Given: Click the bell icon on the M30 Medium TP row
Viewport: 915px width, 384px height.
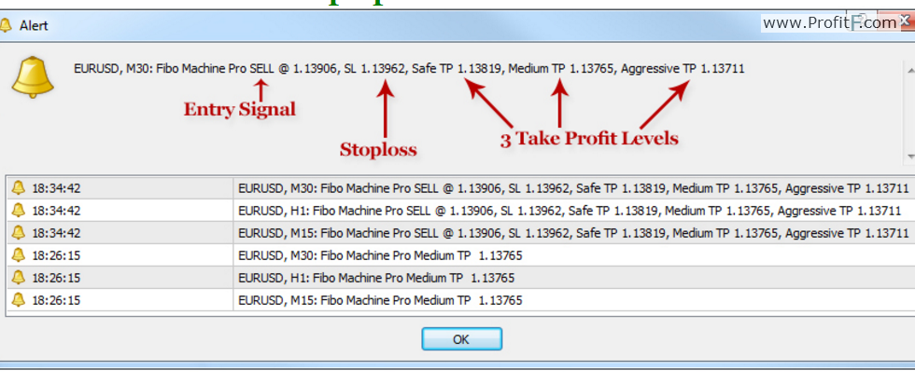Looking at the screenshot, I should [x=19, y=254].
